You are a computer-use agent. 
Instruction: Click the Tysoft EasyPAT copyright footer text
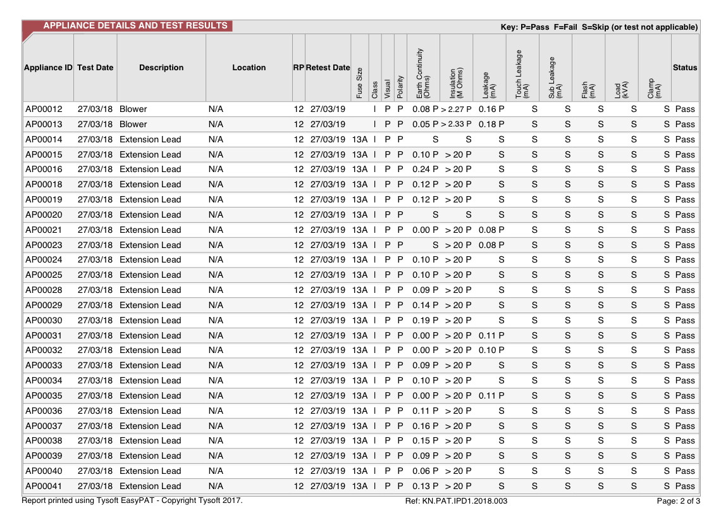132,501
